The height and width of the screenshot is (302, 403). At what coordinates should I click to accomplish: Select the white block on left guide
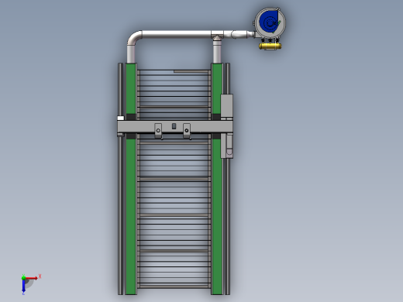pyautogui.click(x=121, y=118)
